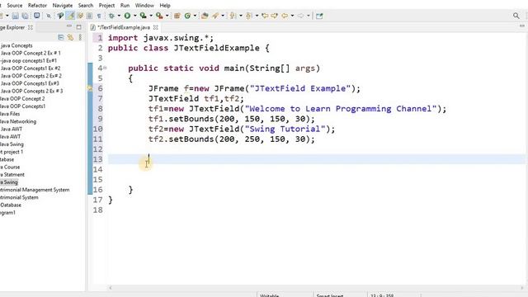Collapse the main method fold on line 4
This screenshot has height=297, width=528.
(105, 68)
